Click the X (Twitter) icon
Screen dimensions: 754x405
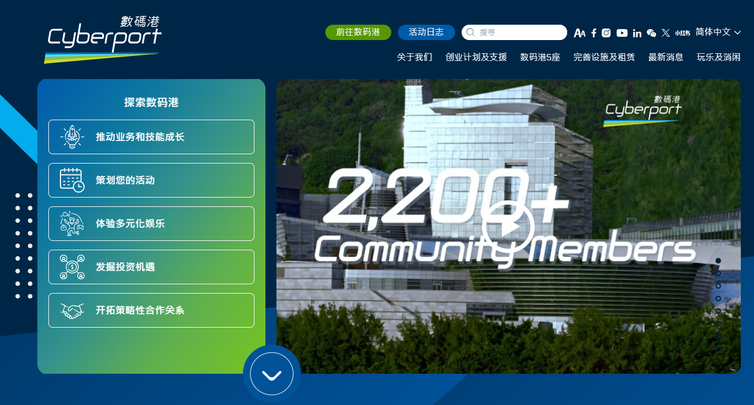point(666,33)
